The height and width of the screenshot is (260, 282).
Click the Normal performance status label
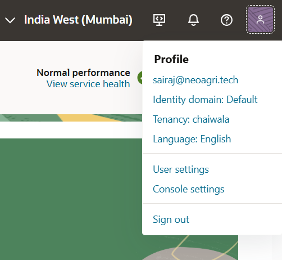[x=83, y=73]
